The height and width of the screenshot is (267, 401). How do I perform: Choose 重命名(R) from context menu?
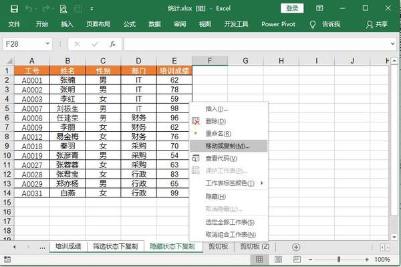tap(229, 133)
